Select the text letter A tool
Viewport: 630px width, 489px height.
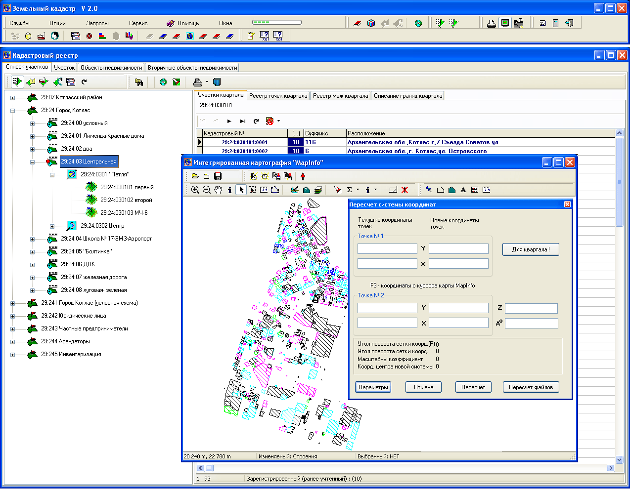[x=463, y=190]
